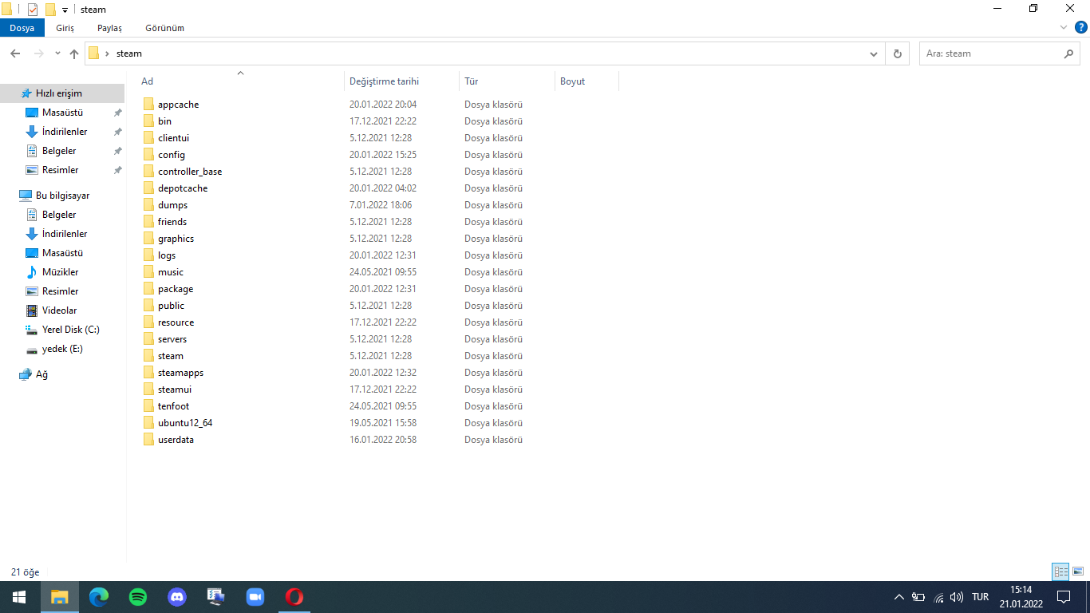This screenshot has height=613, width=1090.
Task: Open yedek (E:) drive in navigation pane
Action: pyautogui.click(x=62, y=349)
